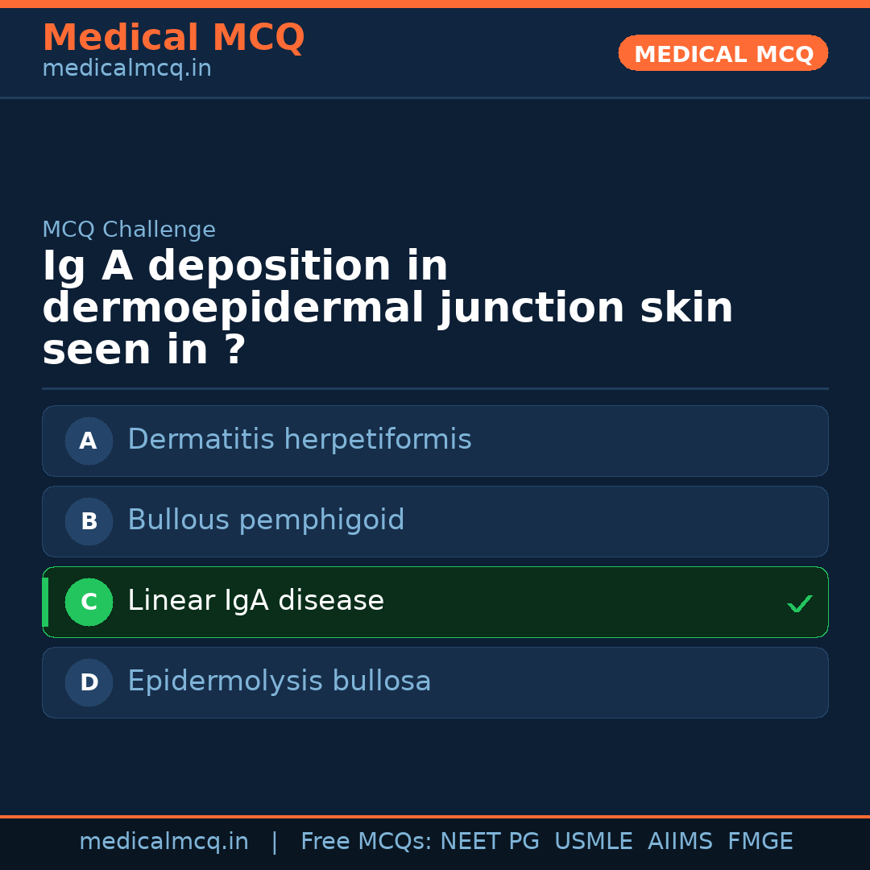Pick the "Epidermolysis bullosa" answer text
870x870 pixels.
[279, 681]
